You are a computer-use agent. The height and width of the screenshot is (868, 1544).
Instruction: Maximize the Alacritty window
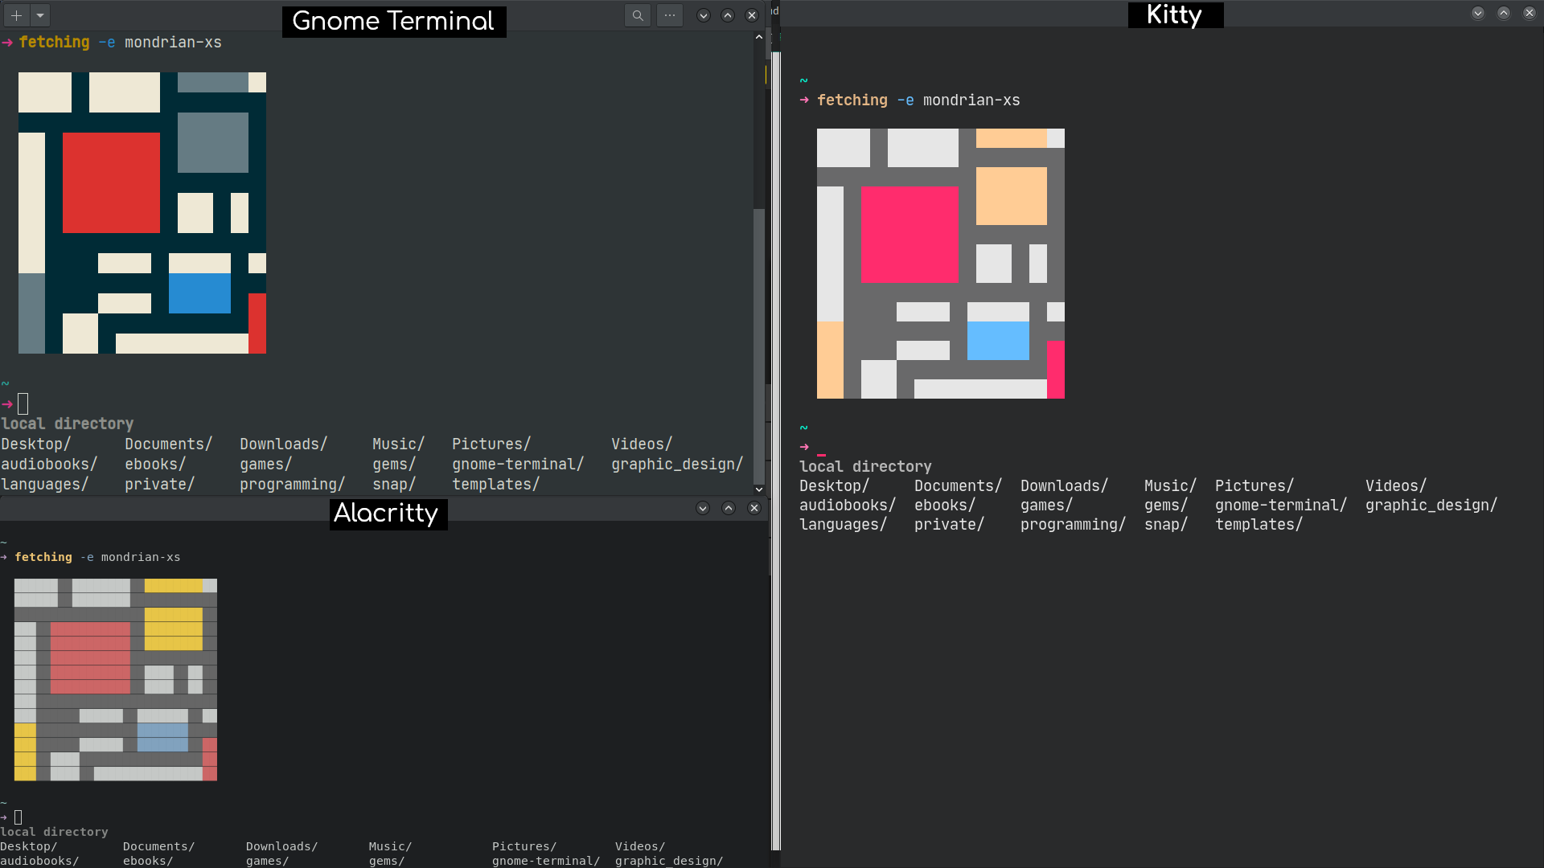coord(729,508)
